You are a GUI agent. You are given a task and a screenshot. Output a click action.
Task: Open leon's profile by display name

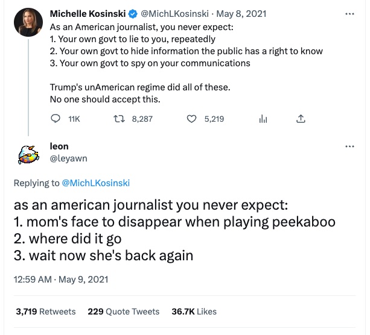pyautogui.click(x=59, y=146)
